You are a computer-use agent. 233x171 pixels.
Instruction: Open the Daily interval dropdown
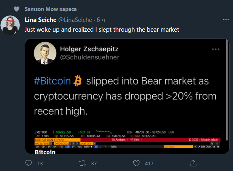88,147
